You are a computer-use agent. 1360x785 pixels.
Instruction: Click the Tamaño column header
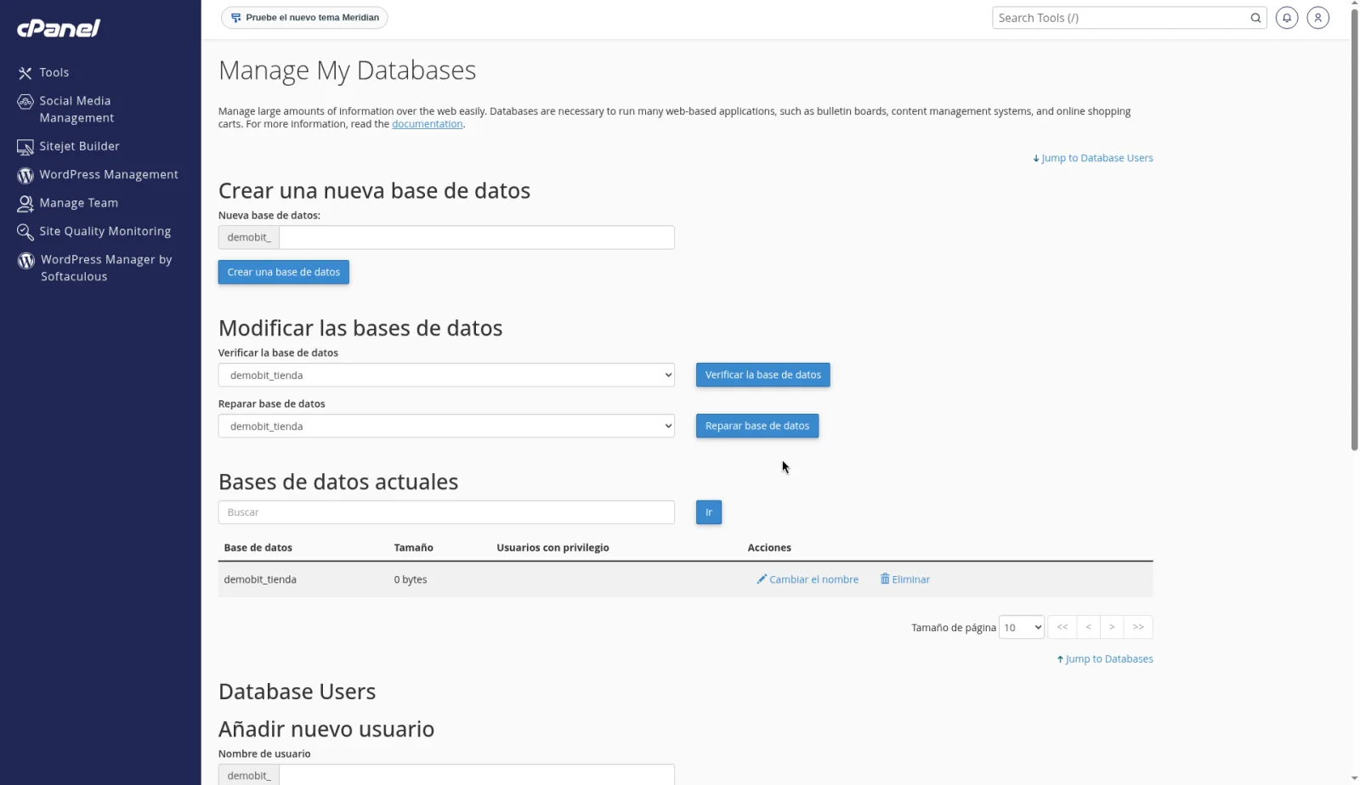[x=413, y=548]
